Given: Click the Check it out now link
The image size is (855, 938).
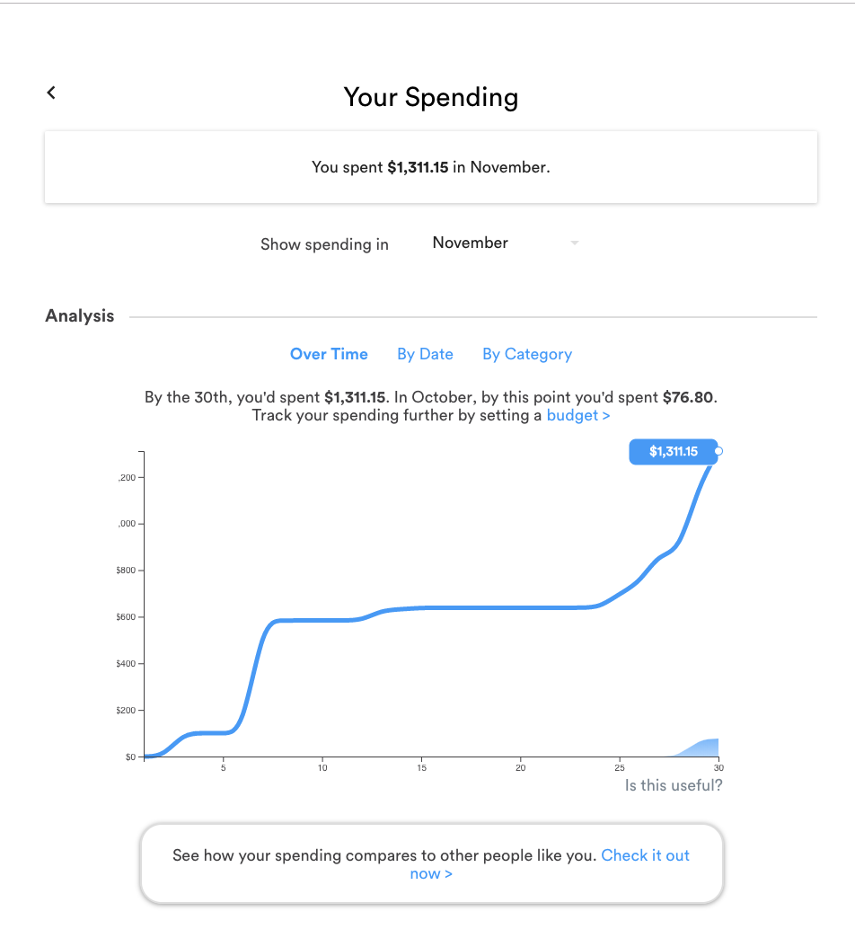Looking at the screenshot, I should (645, 855).
